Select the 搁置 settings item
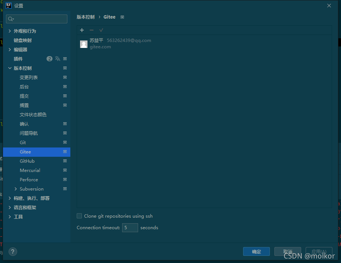This screenshot has width=341, height=263. 24,105
